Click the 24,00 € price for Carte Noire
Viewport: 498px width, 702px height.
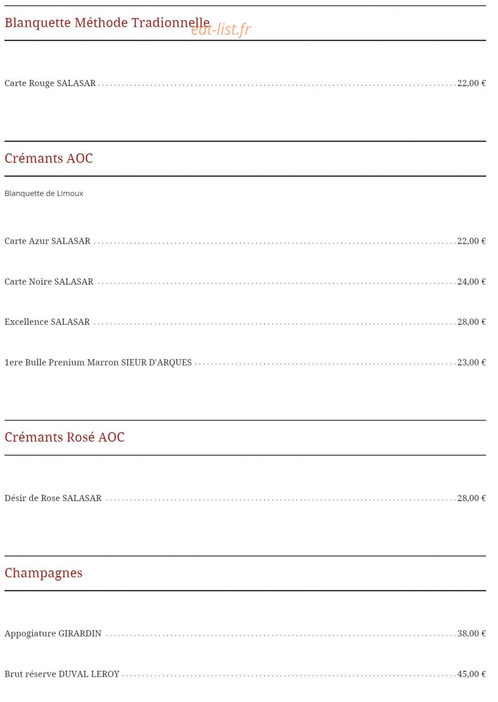point(471,282)
